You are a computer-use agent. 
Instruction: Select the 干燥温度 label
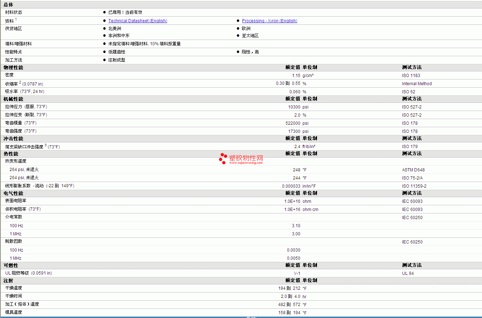(14, 288)
